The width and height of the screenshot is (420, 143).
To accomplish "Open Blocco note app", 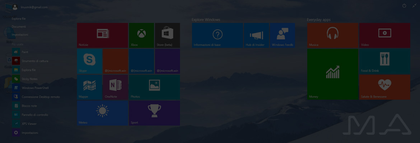I will [24, 106].
